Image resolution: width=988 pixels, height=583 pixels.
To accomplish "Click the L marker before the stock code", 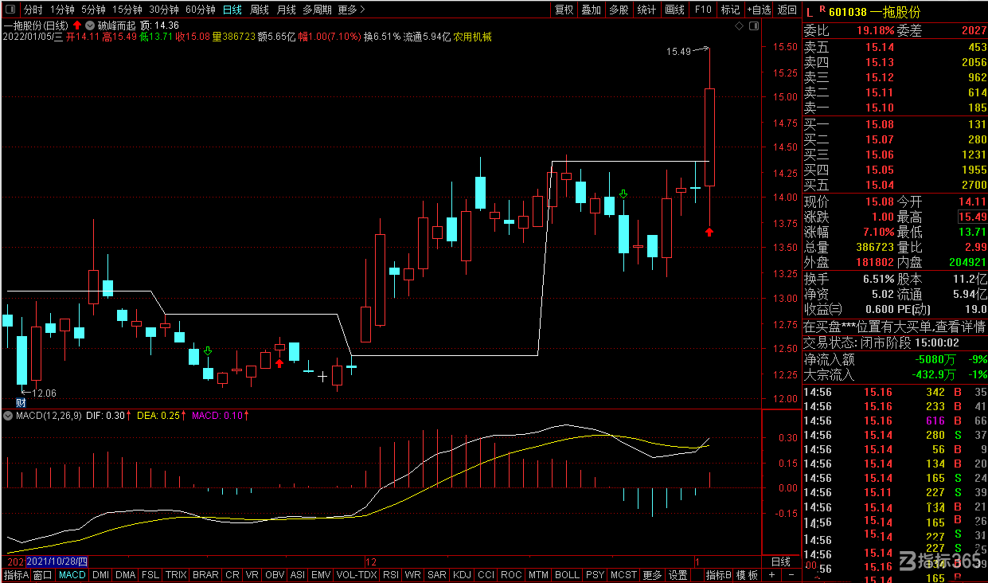I will pyautogui.click(x=810, y=12).
